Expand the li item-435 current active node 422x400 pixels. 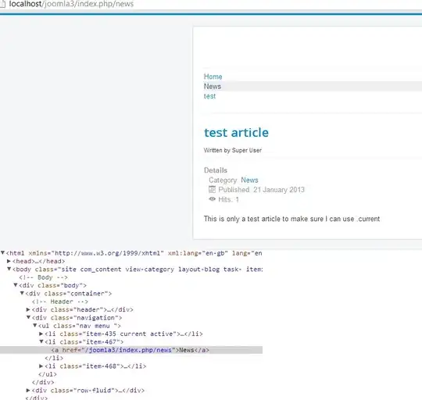coord(41,334)
